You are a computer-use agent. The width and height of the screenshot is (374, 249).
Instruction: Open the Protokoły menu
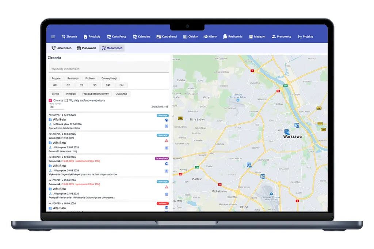92,37
